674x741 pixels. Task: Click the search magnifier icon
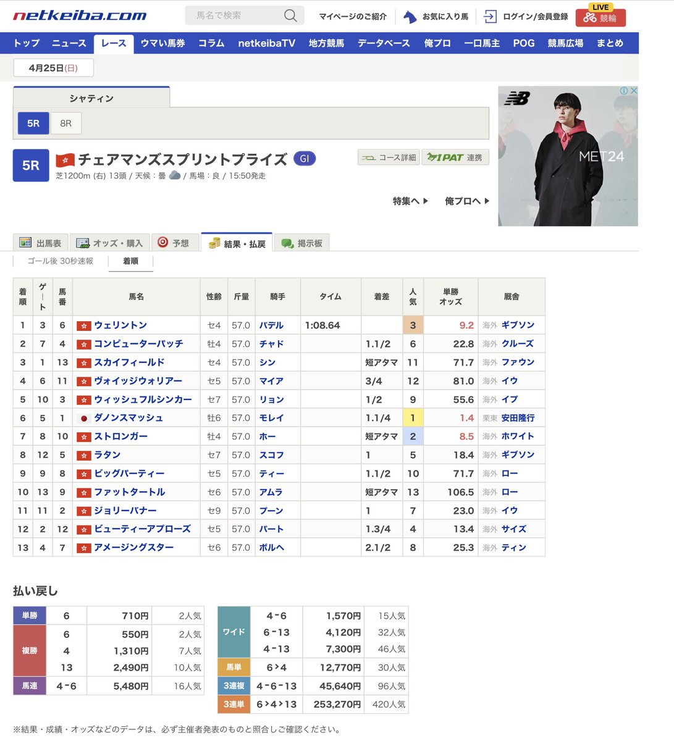290,15
